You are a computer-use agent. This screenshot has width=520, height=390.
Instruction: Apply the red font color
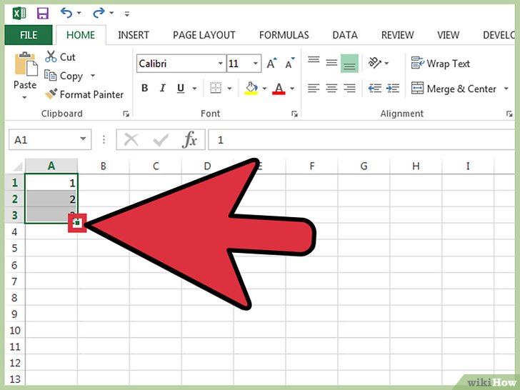coord(279,89)
